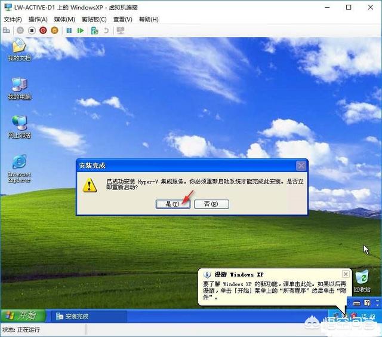Save the VM state with the orange icon

[x=54, y=30]
